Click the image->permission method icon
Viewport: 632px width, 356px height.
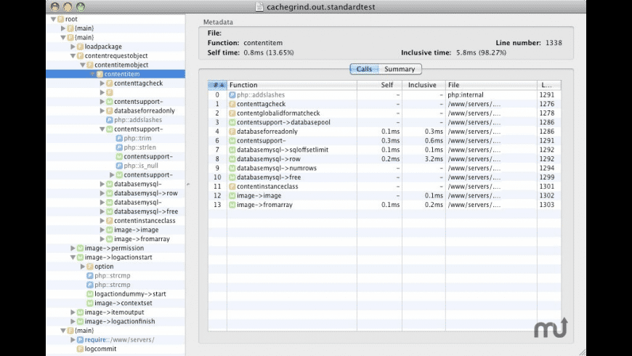coord(80,248)
